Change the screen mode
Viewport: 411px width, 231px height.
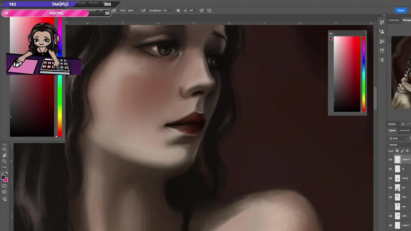(x=4, y=192)
